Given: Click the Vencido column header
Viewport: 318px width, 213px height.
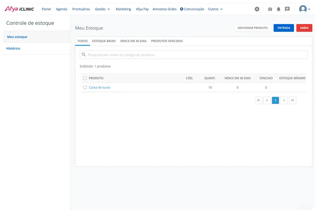Looking at the screenshot, I should tap(266, 78).
